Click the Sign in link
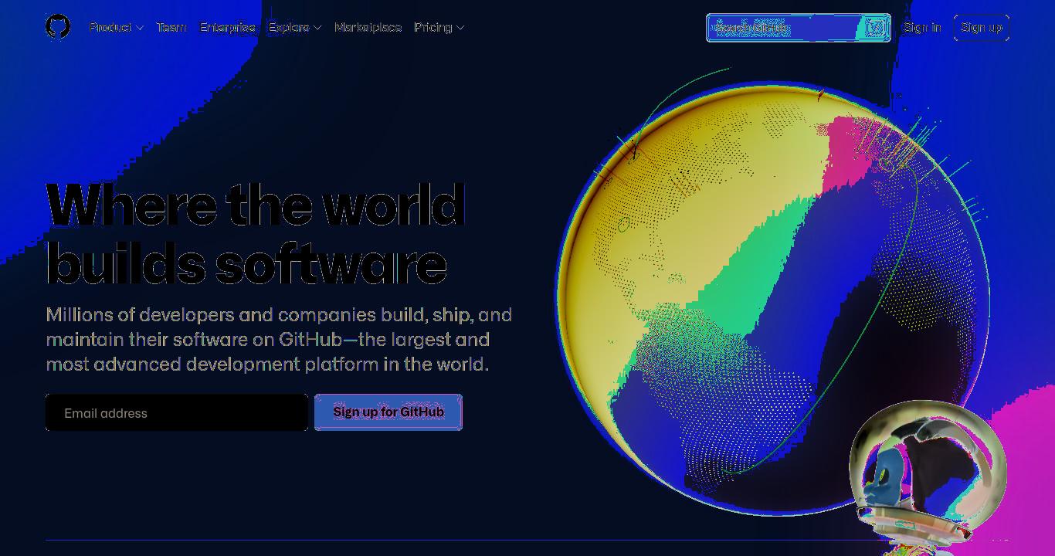The image size is (1055, 556). pyautogui.click(x=922, y=28)
